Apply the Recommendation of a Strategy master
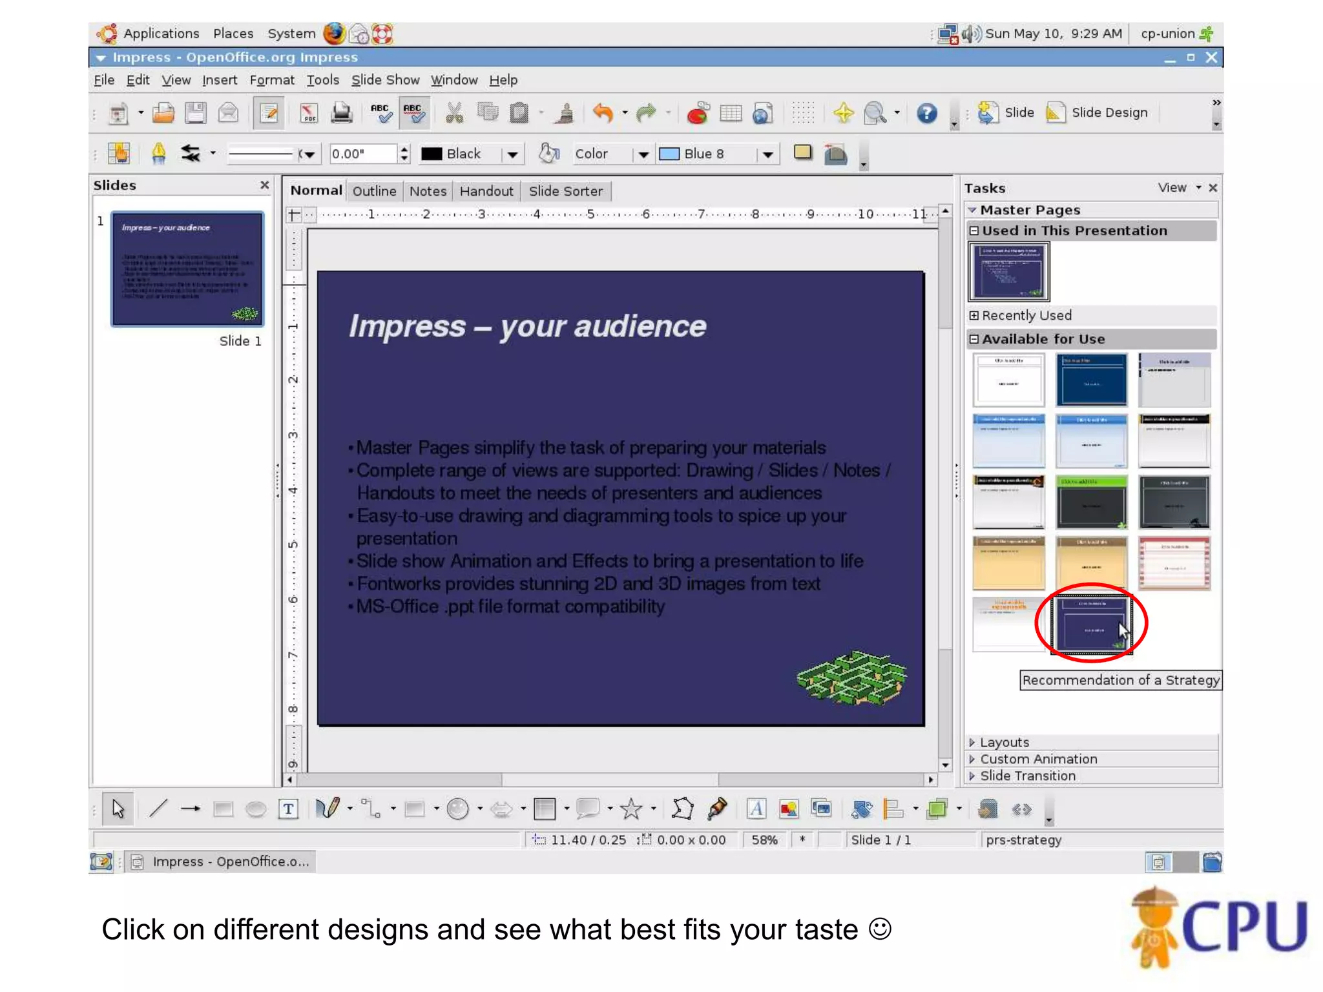Screen dimensions: 1323x992 tap(1091, 625)
